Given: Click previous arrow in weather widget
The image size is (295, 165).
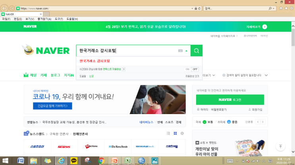Looking at the screenshot, I should (x=258, y=122).
